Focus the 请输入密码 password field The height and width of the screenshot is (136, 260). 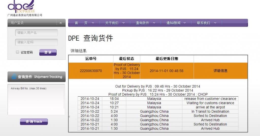36,42
